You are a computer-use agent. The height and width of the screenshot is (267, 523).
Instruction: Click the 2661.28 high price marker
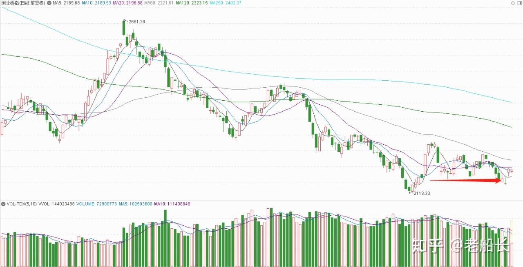(136, 22)
